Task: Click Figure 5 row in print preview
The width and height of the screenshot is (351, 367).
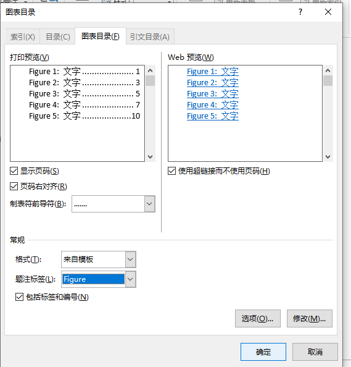Action: [85, 116]
